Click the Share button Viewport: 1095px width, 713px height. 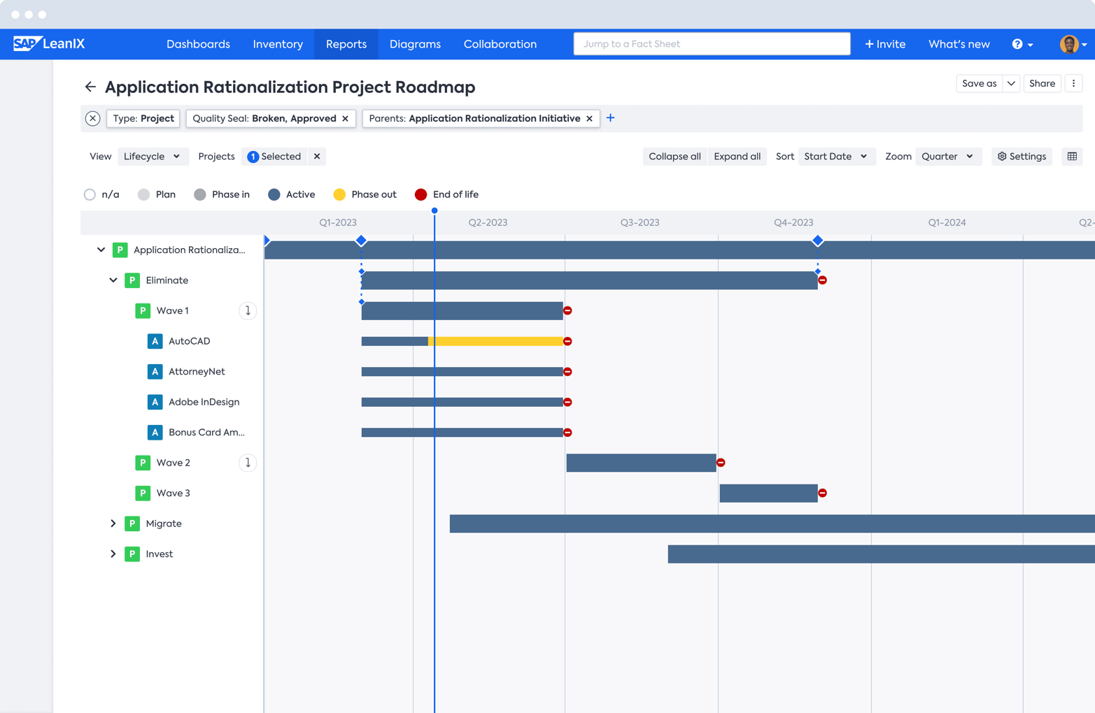point(1042,83)
